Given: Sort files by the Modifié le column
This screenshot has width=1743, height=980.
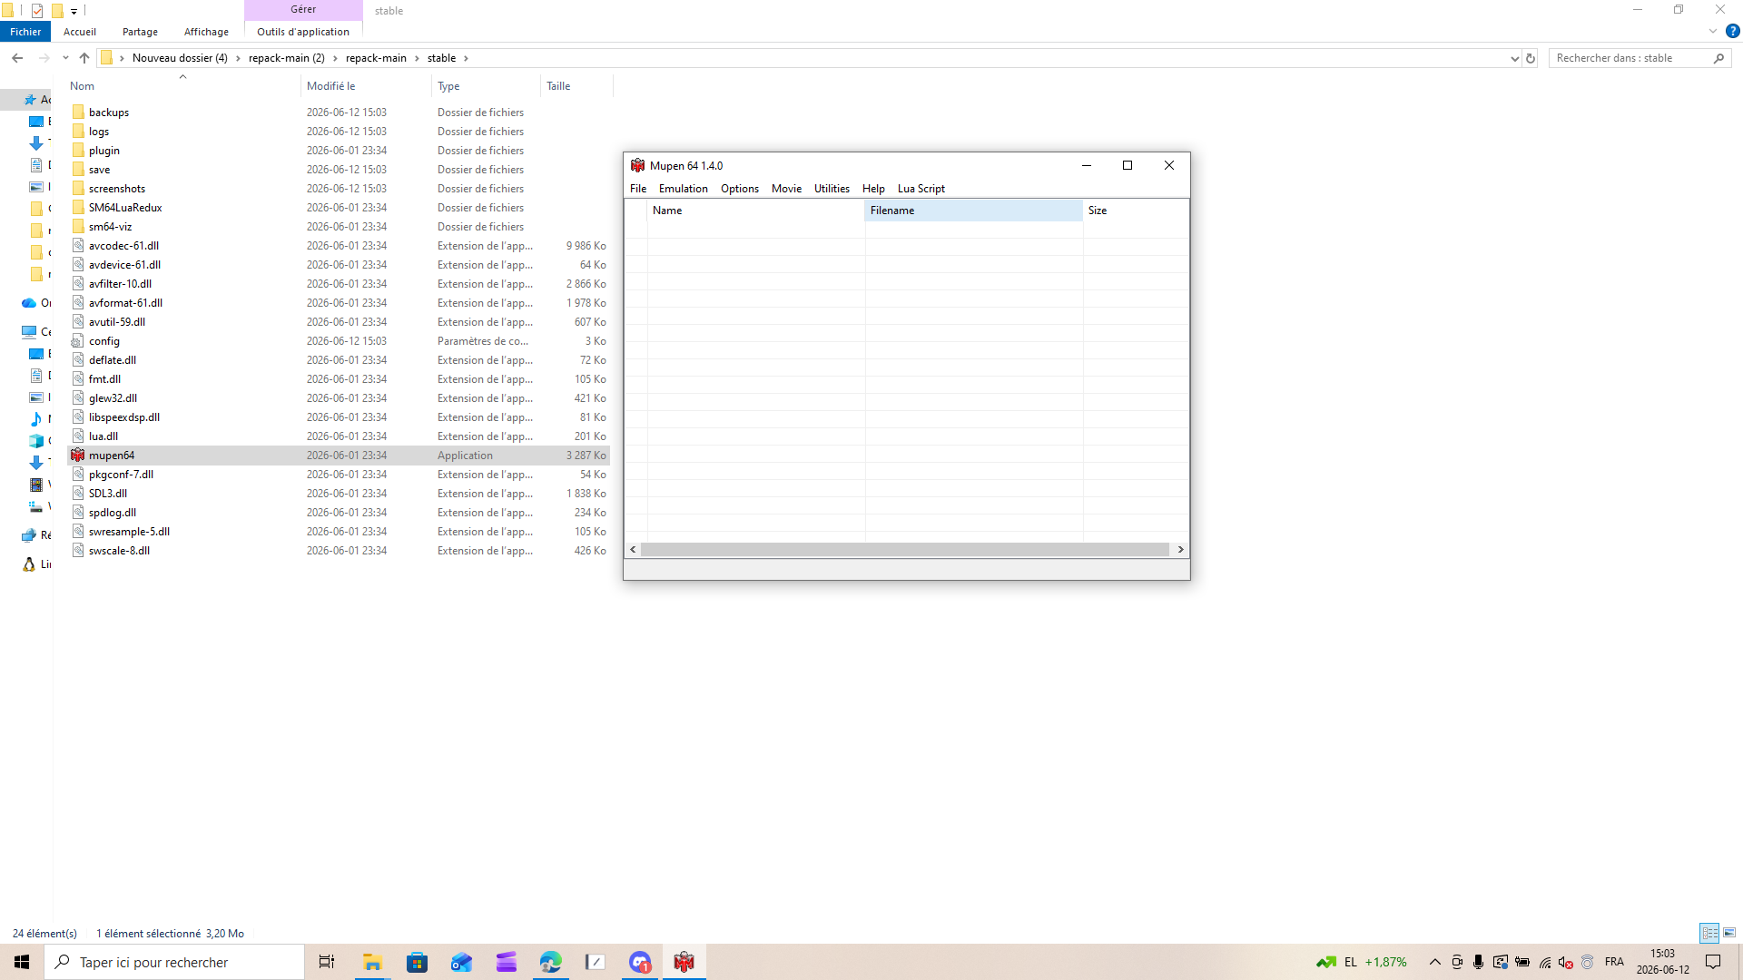Looking at the screenshot, I should 366,86.
